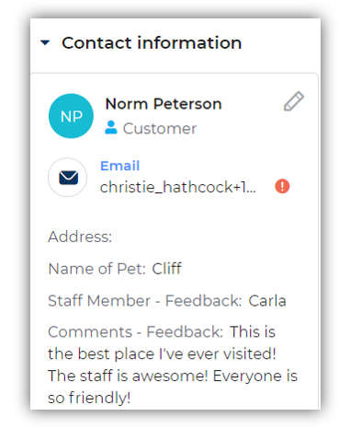Click the Address field label
The image size is (350, 428).
coord(80,237)
